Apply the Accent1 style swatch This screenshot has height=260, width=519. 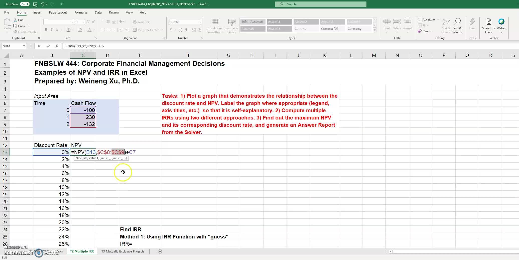click(x=279, y=22)
